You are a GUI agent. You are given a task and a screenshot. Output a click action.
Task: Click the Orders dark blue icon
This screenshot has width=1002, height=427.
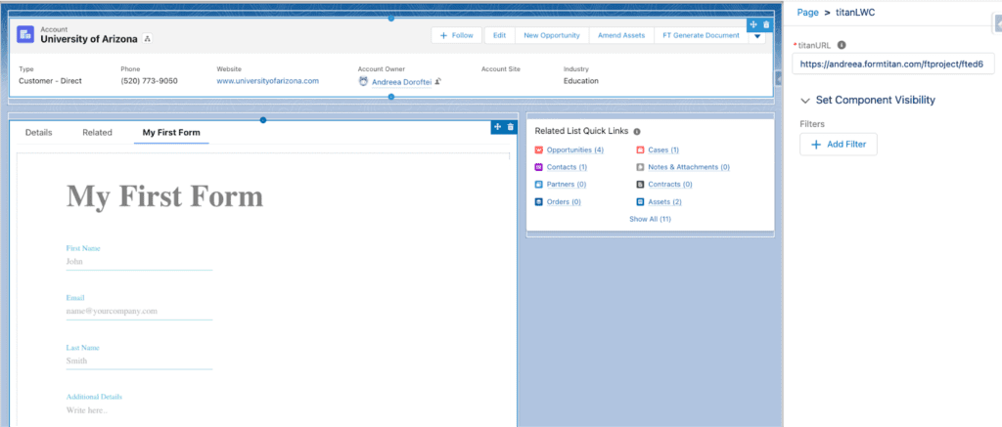click(539, 201)
